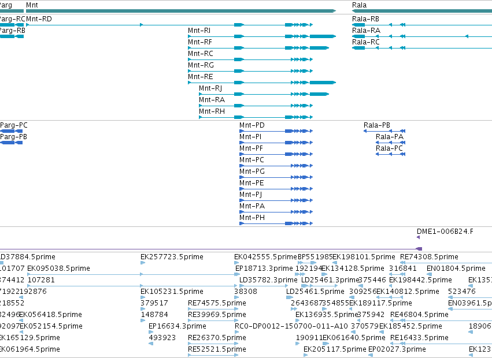492x358 pixels.
Task: Click EST EK185452.5prime label
Action: 410,326
